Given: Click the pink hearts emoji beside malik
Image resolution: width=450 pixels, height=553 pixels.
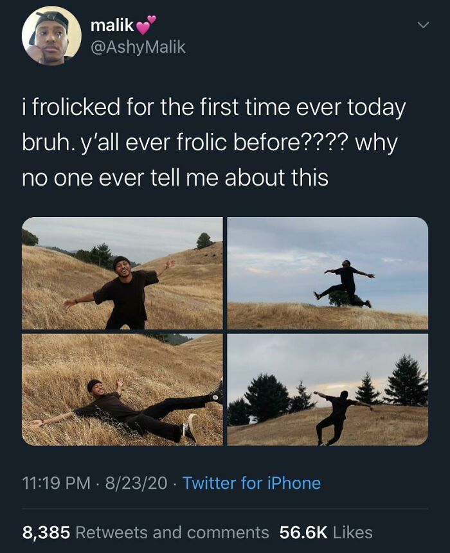Looking at the screenshot, I should click(147, 26).
